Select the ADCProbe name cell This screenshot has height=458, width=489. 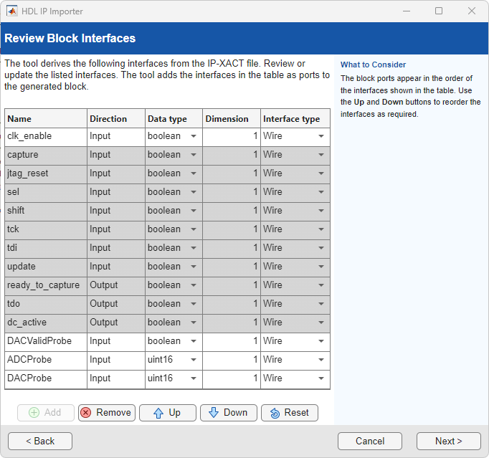pyautogui.click(x=45, y=360)
